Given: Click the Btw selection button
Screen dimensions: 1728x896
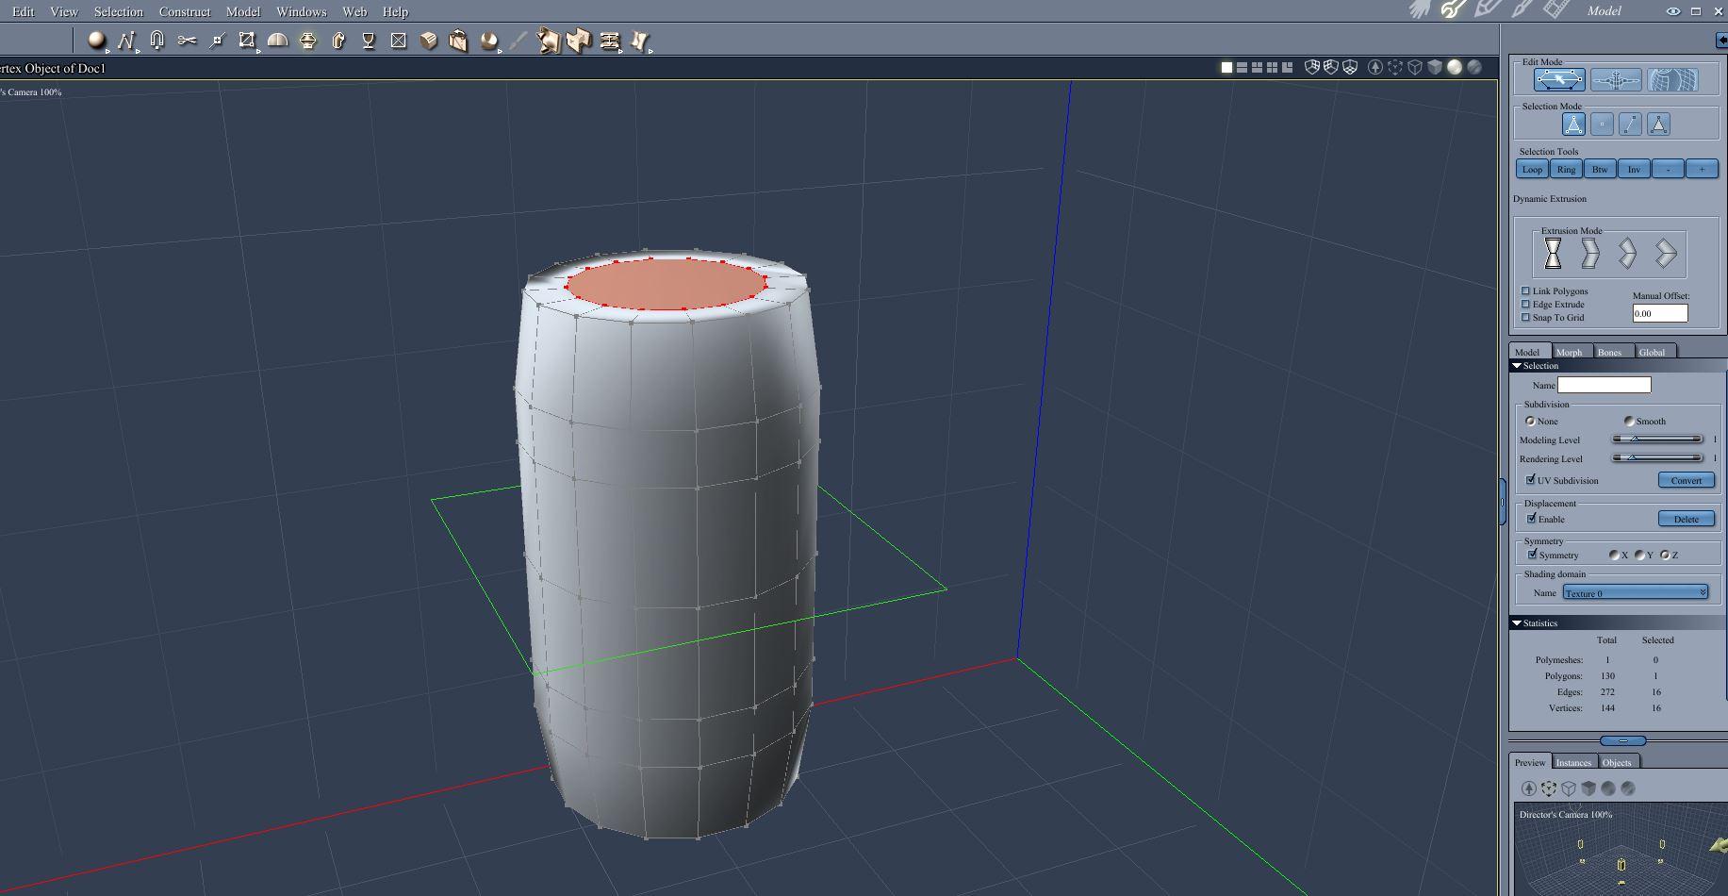Looking at the screenshot, I should pyautogui.click(x=1600, y=169).
